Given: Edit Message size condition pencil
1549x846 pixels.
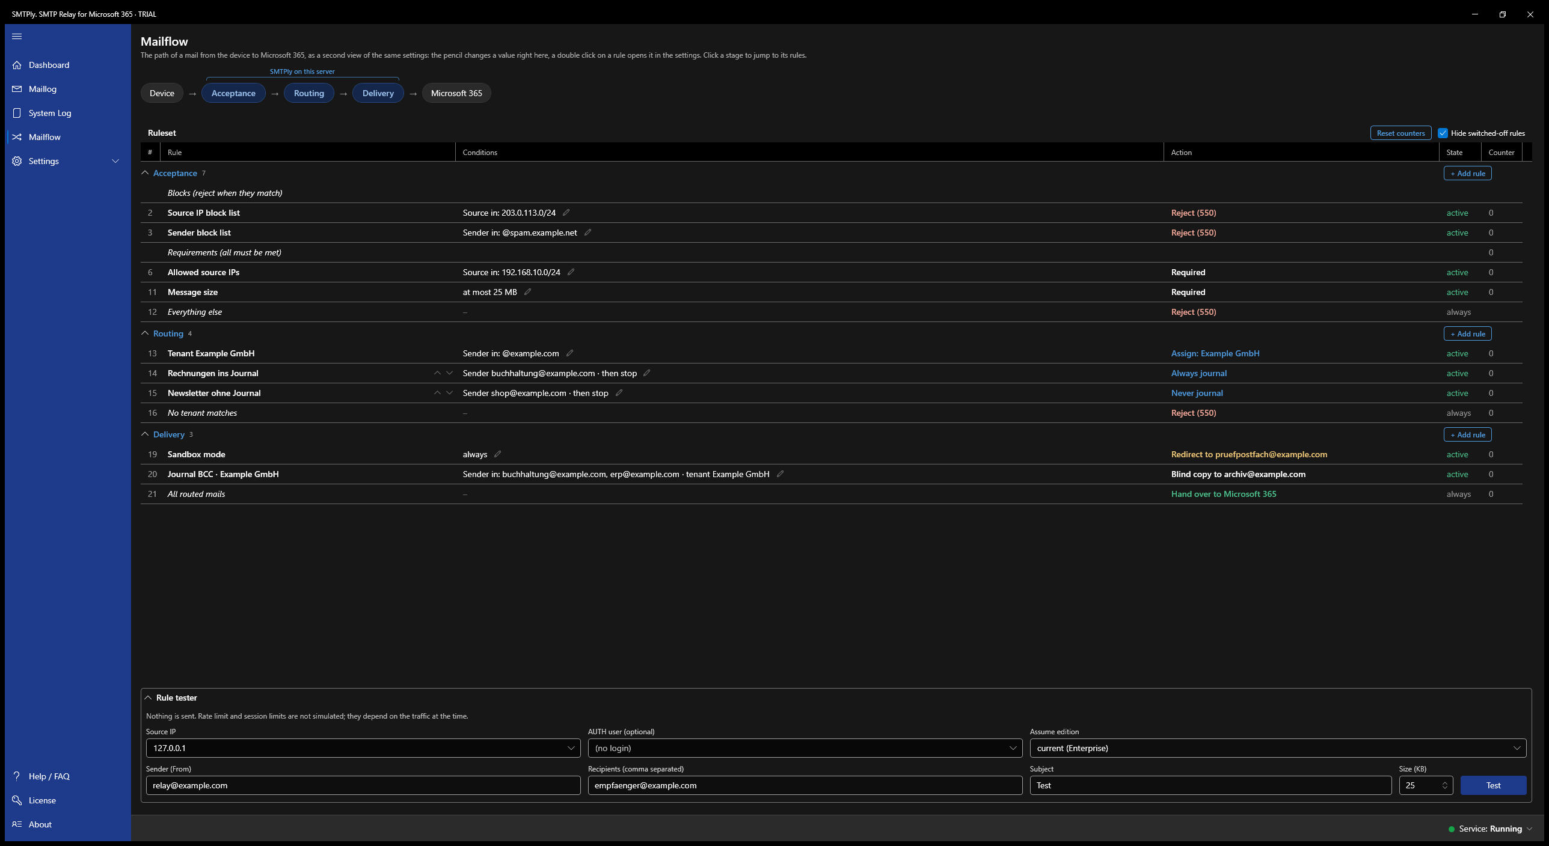Looking at the screenshot, I should tap(527, 292).
